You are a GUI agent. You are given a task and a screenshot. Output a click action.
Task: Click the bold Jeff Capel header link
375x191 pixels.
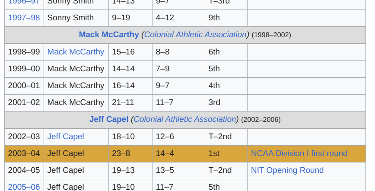109,119
